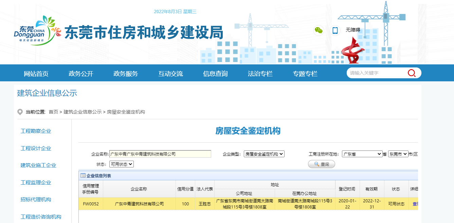Open 工程勘察企业 in the sidebar

point(36,131)
